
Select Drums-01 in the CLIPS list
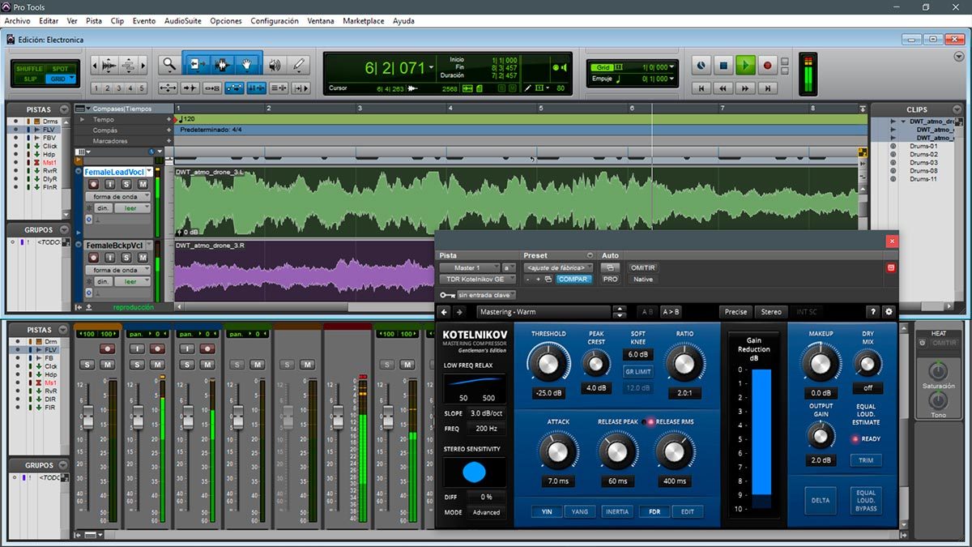(923, 146)
